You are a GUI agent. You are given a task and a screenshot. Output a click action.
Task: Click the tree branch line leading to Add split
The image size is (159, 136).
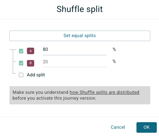[x=14, y=73]
